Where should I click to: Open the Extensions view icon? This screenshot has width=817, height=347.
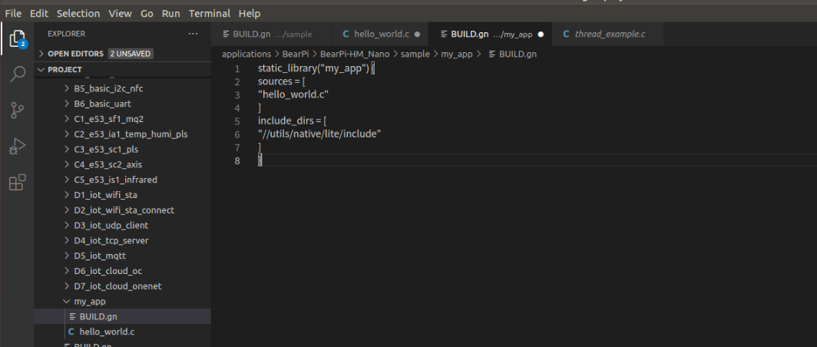point(17,182)
